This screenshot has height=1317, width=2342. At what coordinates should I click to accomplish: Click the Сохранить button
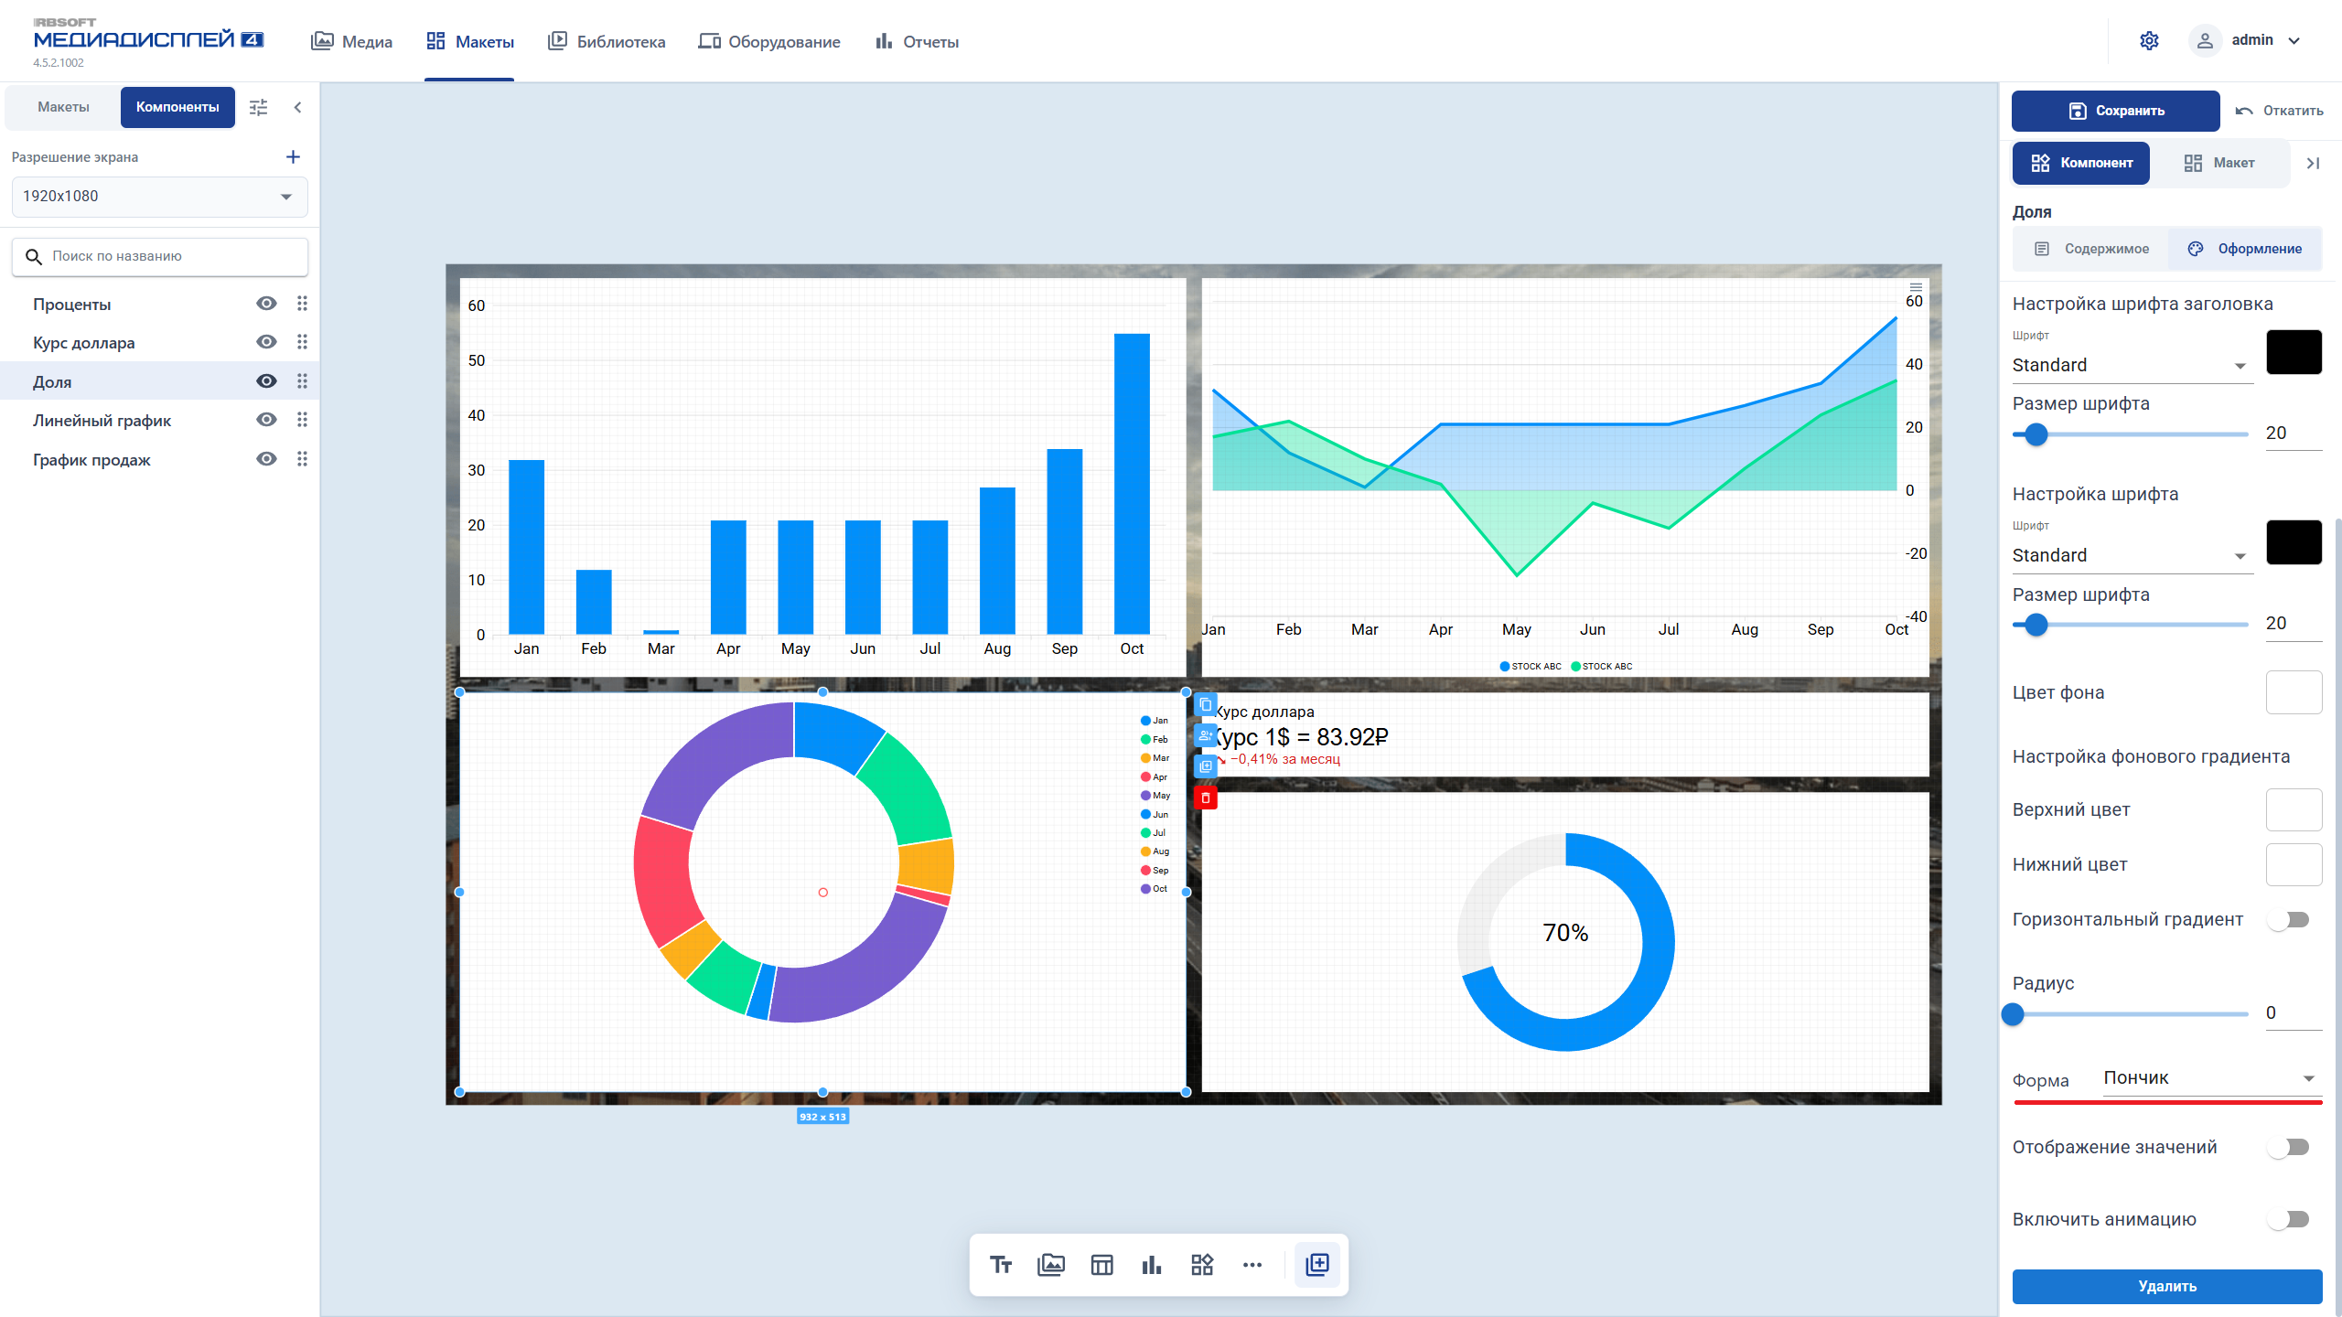pos(2116,111)
